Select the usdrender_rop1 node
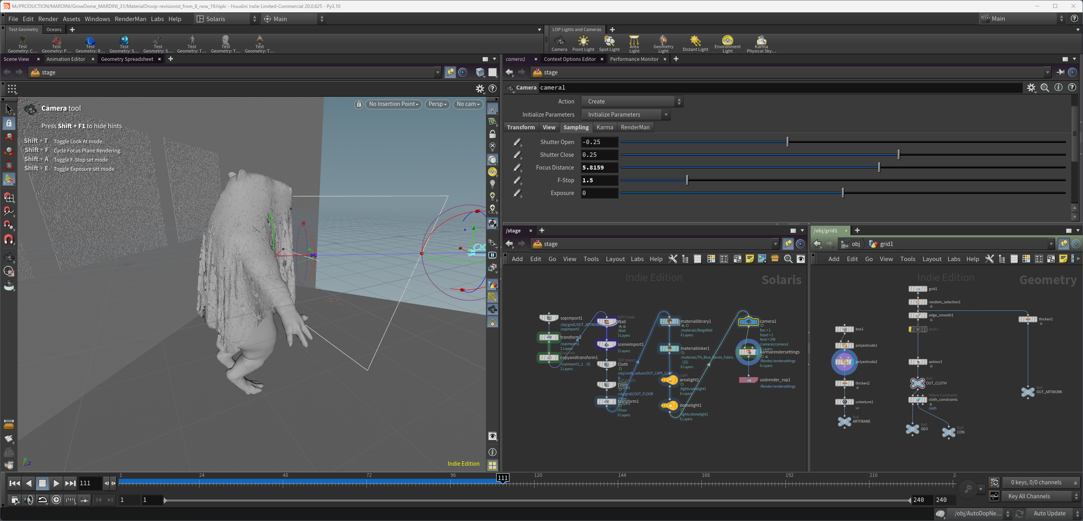 [748, 380]
